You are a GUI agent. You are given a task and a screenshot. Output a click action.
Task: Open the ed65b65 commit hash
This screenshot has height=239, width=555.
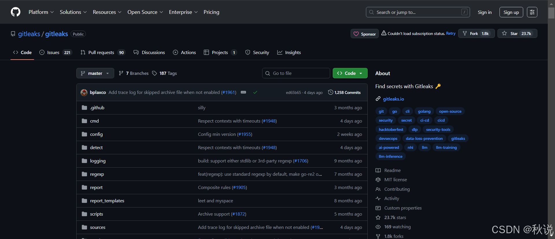[x=293, y=92]
